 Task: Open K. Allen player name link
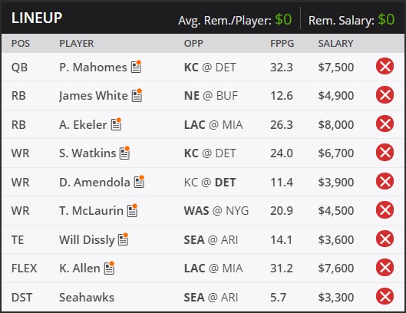[80, 268]
